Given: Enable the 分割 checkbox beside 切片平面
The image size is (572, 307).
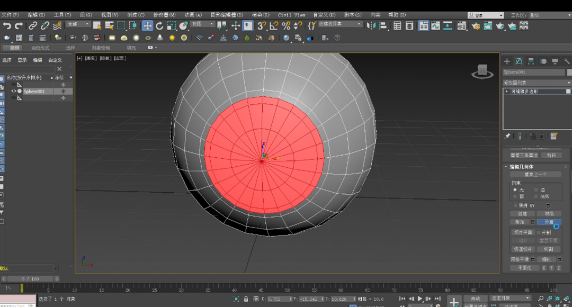Looking at the screenshot, I should click(539, 232).
